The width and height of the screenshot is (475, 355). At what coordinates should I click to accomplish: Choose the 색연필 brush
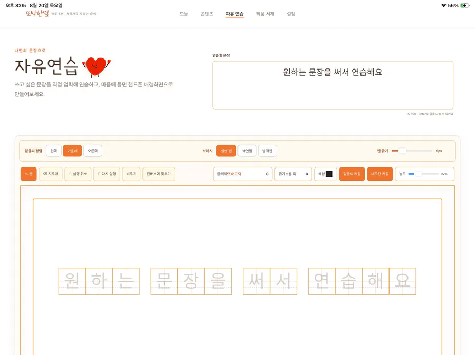247,151
